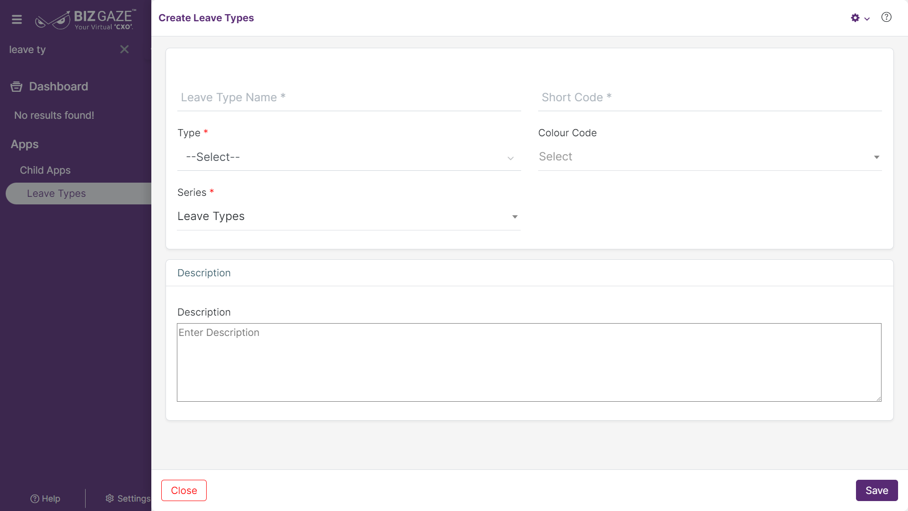Click the Save button
Image resolution: width=908 pixels, height=511 pixels.
point(877,491)
